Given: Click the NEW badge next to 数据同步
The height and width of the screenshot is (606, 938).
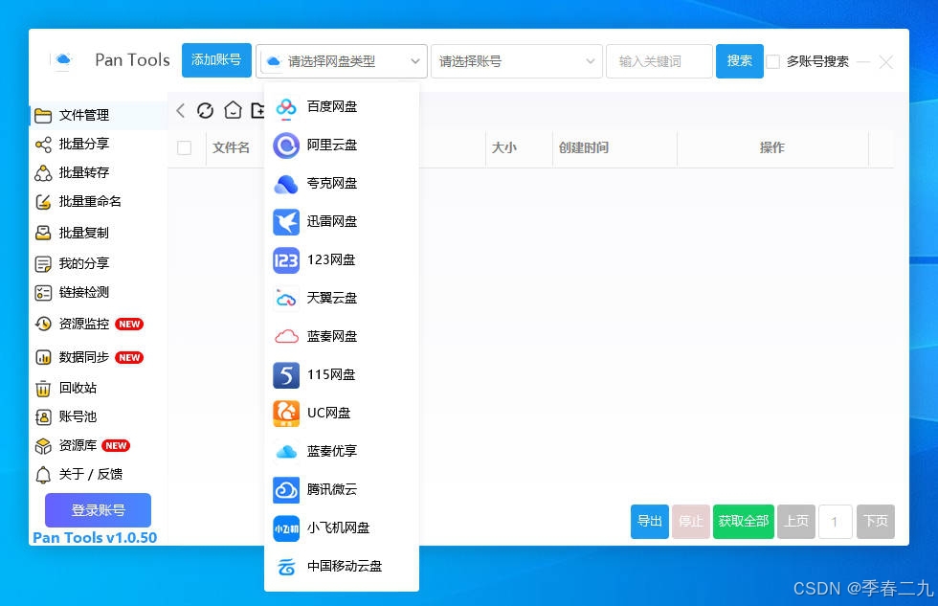Looking at the screenshot, I should tap(129, 358).
